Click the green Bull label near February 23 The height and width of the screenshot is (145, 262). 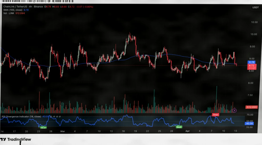coord(43,127)
